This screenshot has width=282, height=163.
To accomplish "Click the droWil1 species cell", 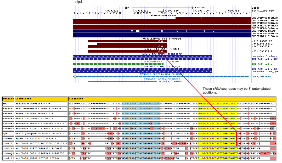I will coord(8,144).
